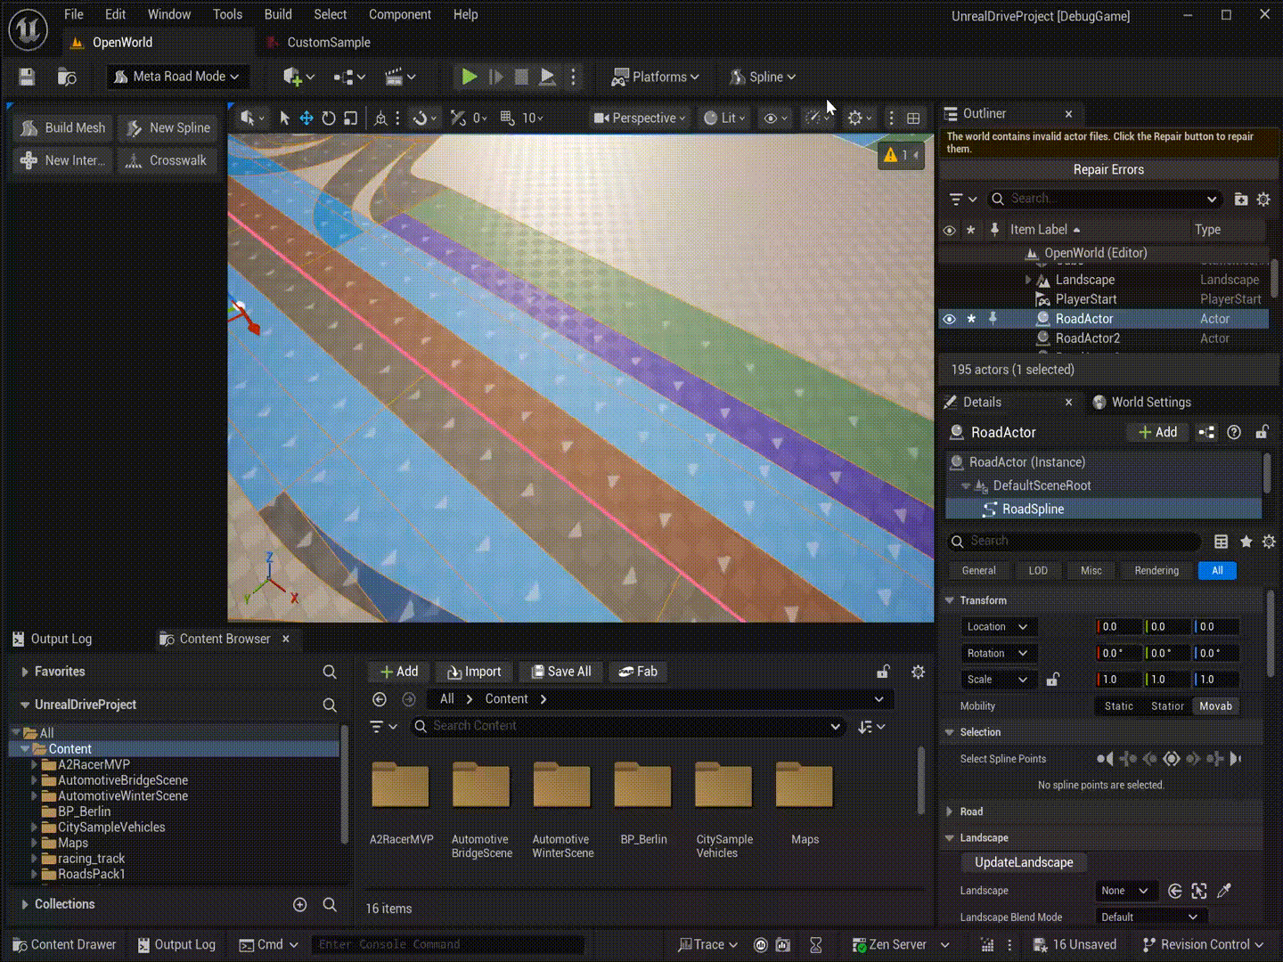Open Outliner settings gear icon
Viewport: 1283px width, 962px height.
1263,199
